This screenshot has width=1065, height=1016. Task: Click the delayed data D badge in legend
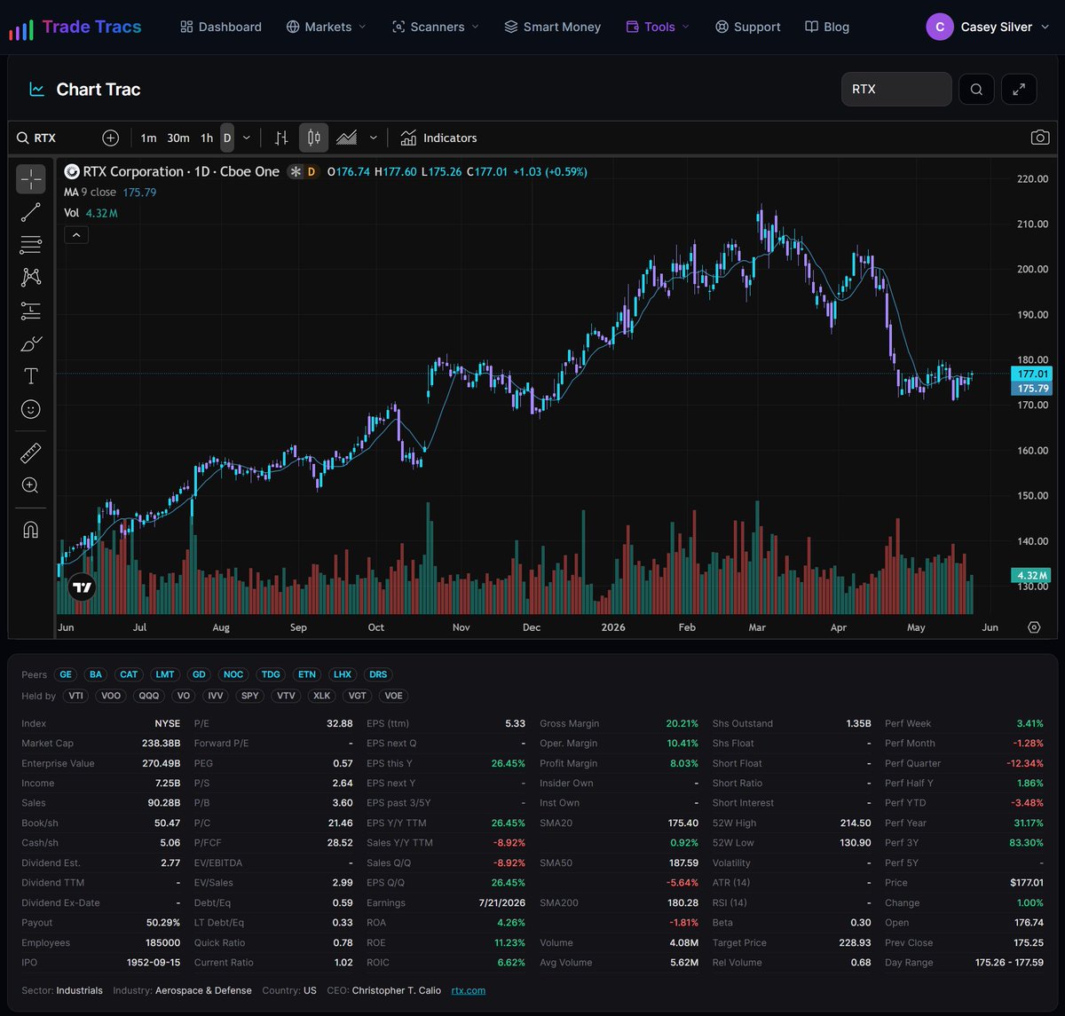[312, 171]
